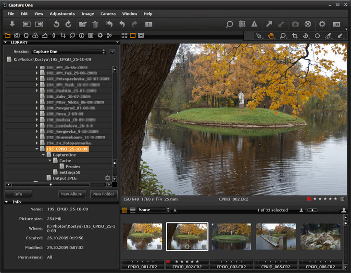Collapse the Cache folder node
351x273 pixels.
(x=50, y=161)
